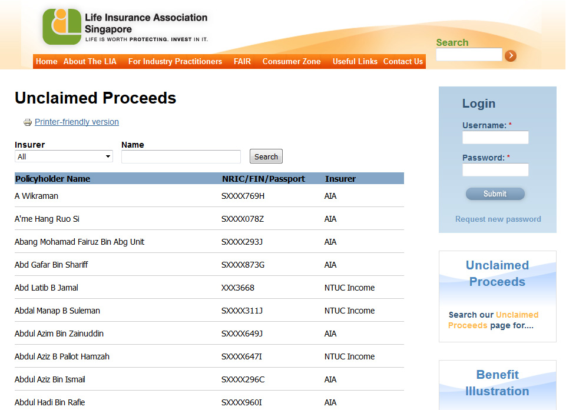Follow the Unclaimed Proceeds sidebar link
The image size is (566, 410).
[x=497, y=274]
